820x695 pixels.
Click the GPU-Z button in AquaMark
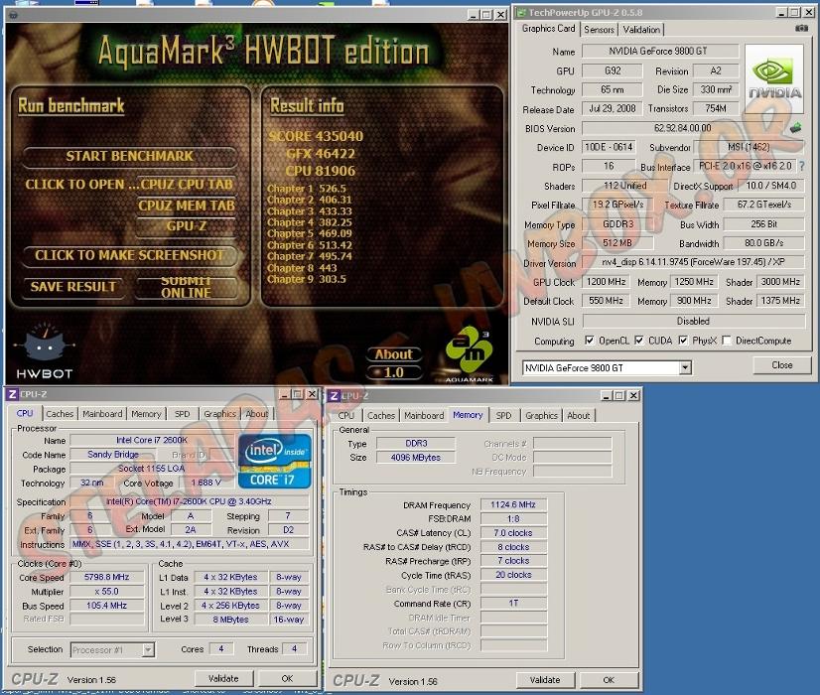click(x=187, y=226)
